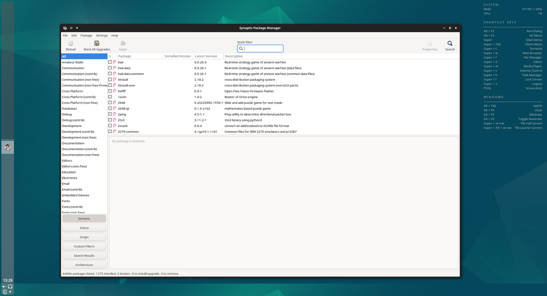Open the Settings menu

tap(102, 36)
